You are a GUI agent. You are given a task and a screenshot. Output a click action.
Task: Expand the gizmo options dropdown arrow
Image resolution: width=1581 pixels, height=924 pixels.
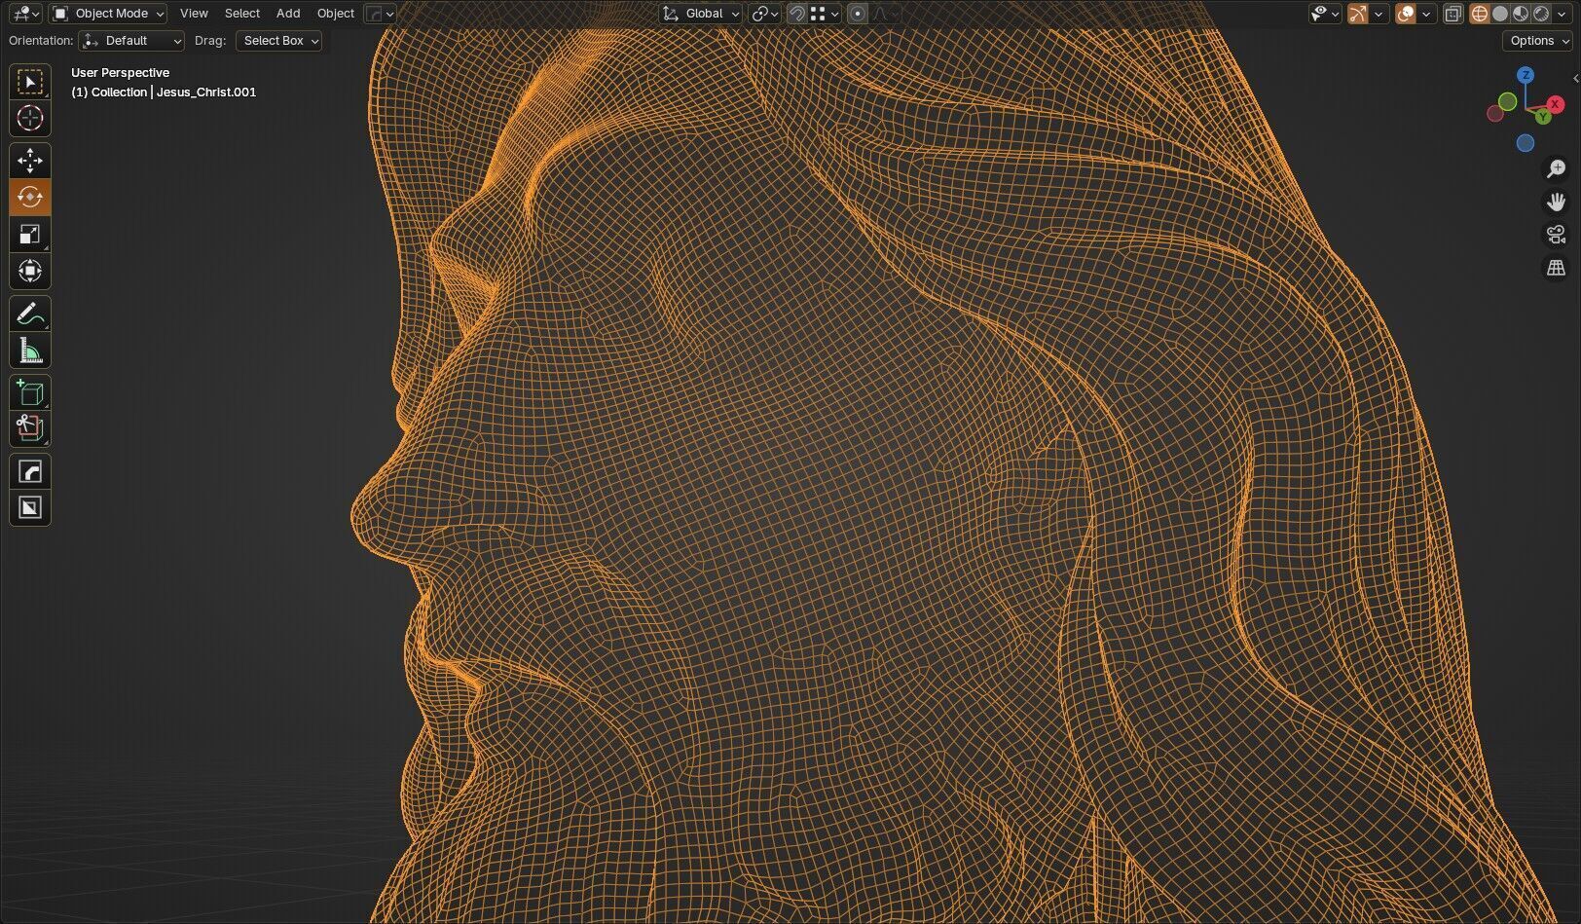tap(1379, 14)
